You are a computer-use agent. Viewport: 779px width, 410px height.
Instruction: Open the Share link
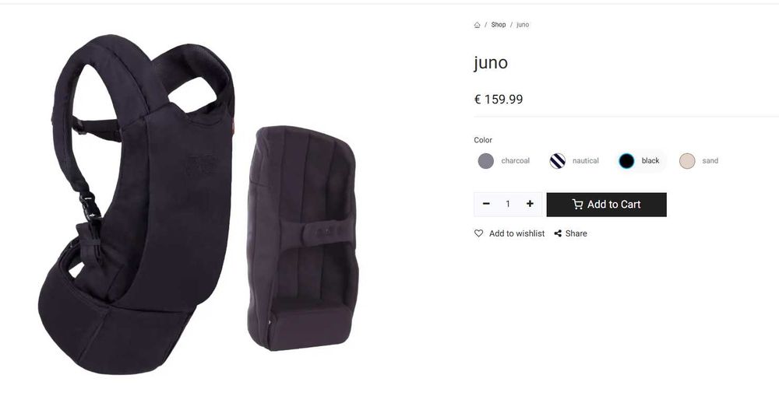click(576, 233)
